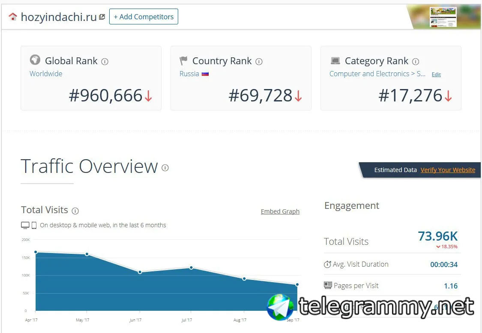The height and width of the screenshot is (333, 482).
Task: Show info tooltip for Traffic Overview
Action: point(165,168)
